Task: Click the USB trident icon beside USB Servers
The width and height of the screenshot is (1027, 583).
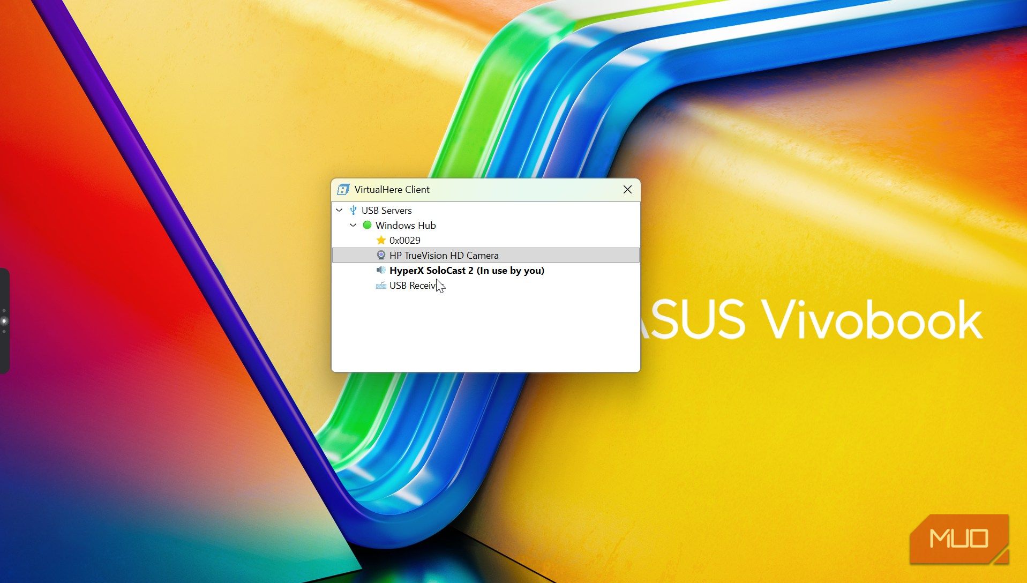Action: (353, 210)
